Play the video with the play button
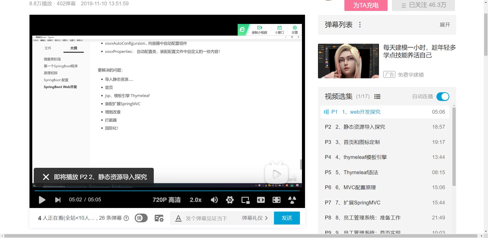 [42, 200]
